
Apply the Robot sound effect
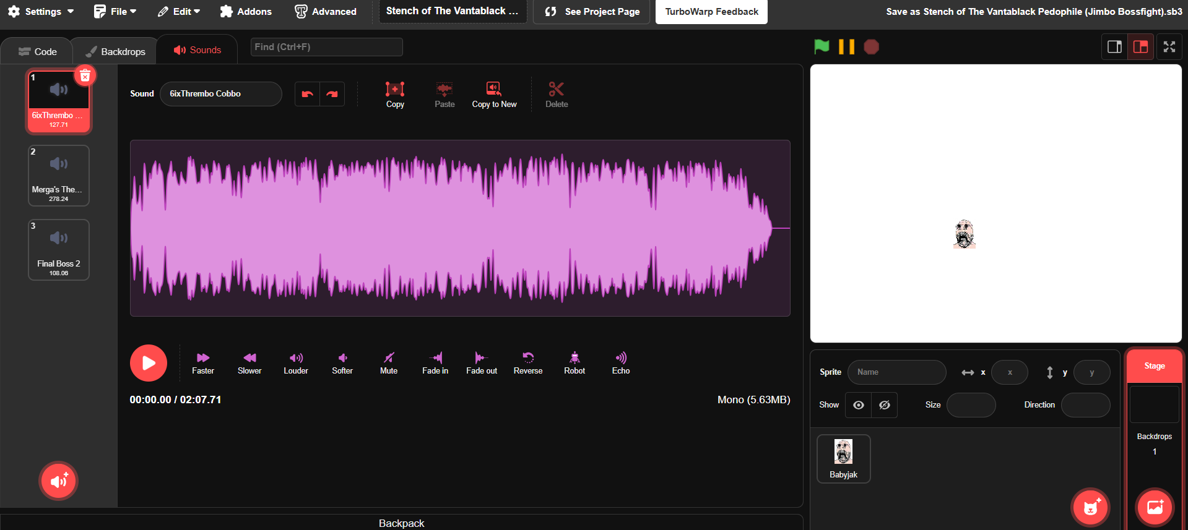[x=574, y=363]
